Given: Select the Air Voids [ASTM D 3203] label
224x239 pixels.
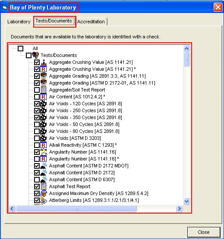Looking at the screenshot, I should (75, 138).
